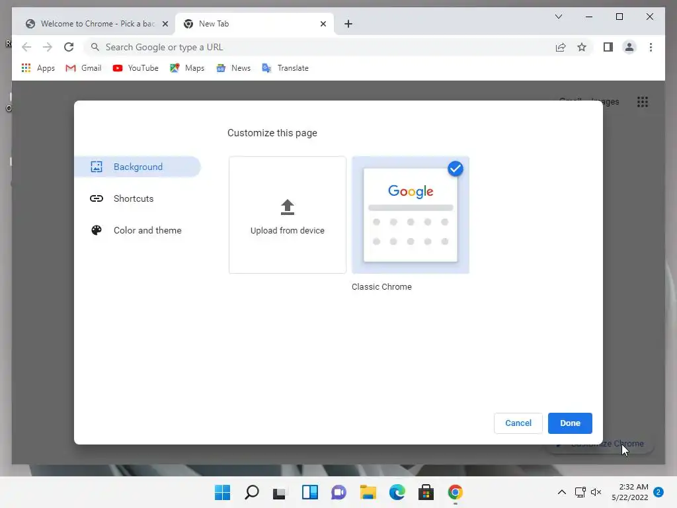Open the Apps bookmark shortcut

pyautogui.click(x=38, y=68)
